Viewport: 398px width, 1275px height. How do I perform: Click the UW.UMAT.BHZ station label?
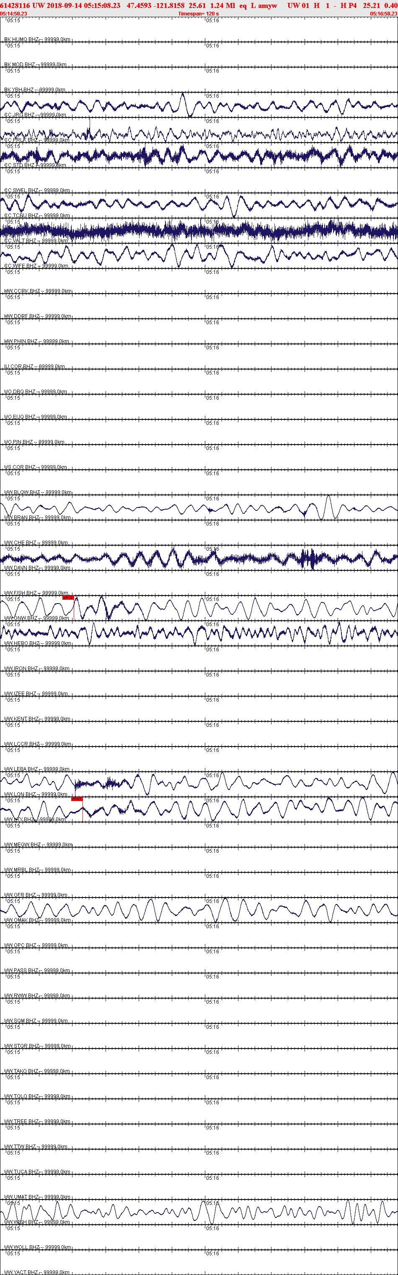(x=37, y=1197)
